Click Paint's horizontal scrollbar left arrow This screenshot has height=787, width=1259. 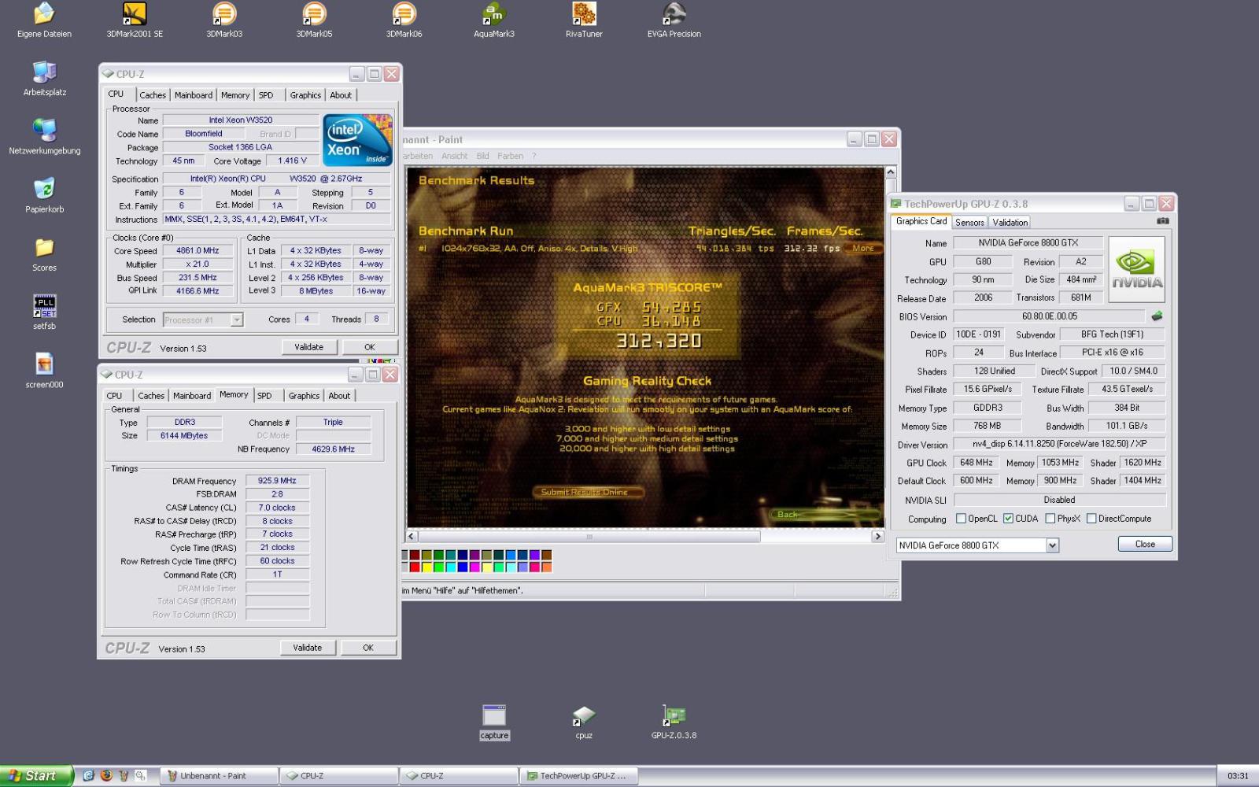coord(411,537)
